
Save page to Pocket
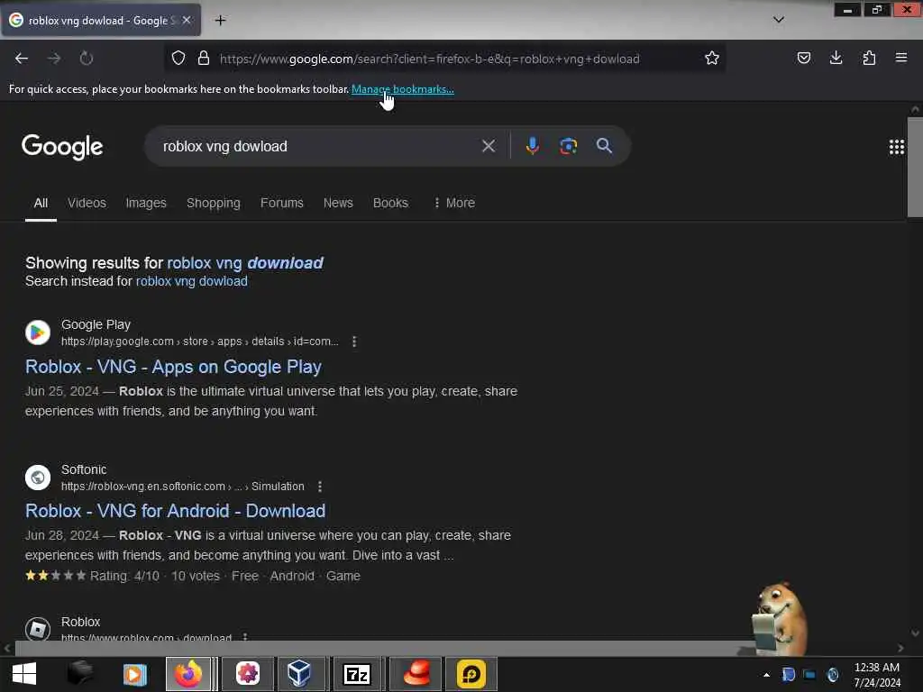(803, 58)
